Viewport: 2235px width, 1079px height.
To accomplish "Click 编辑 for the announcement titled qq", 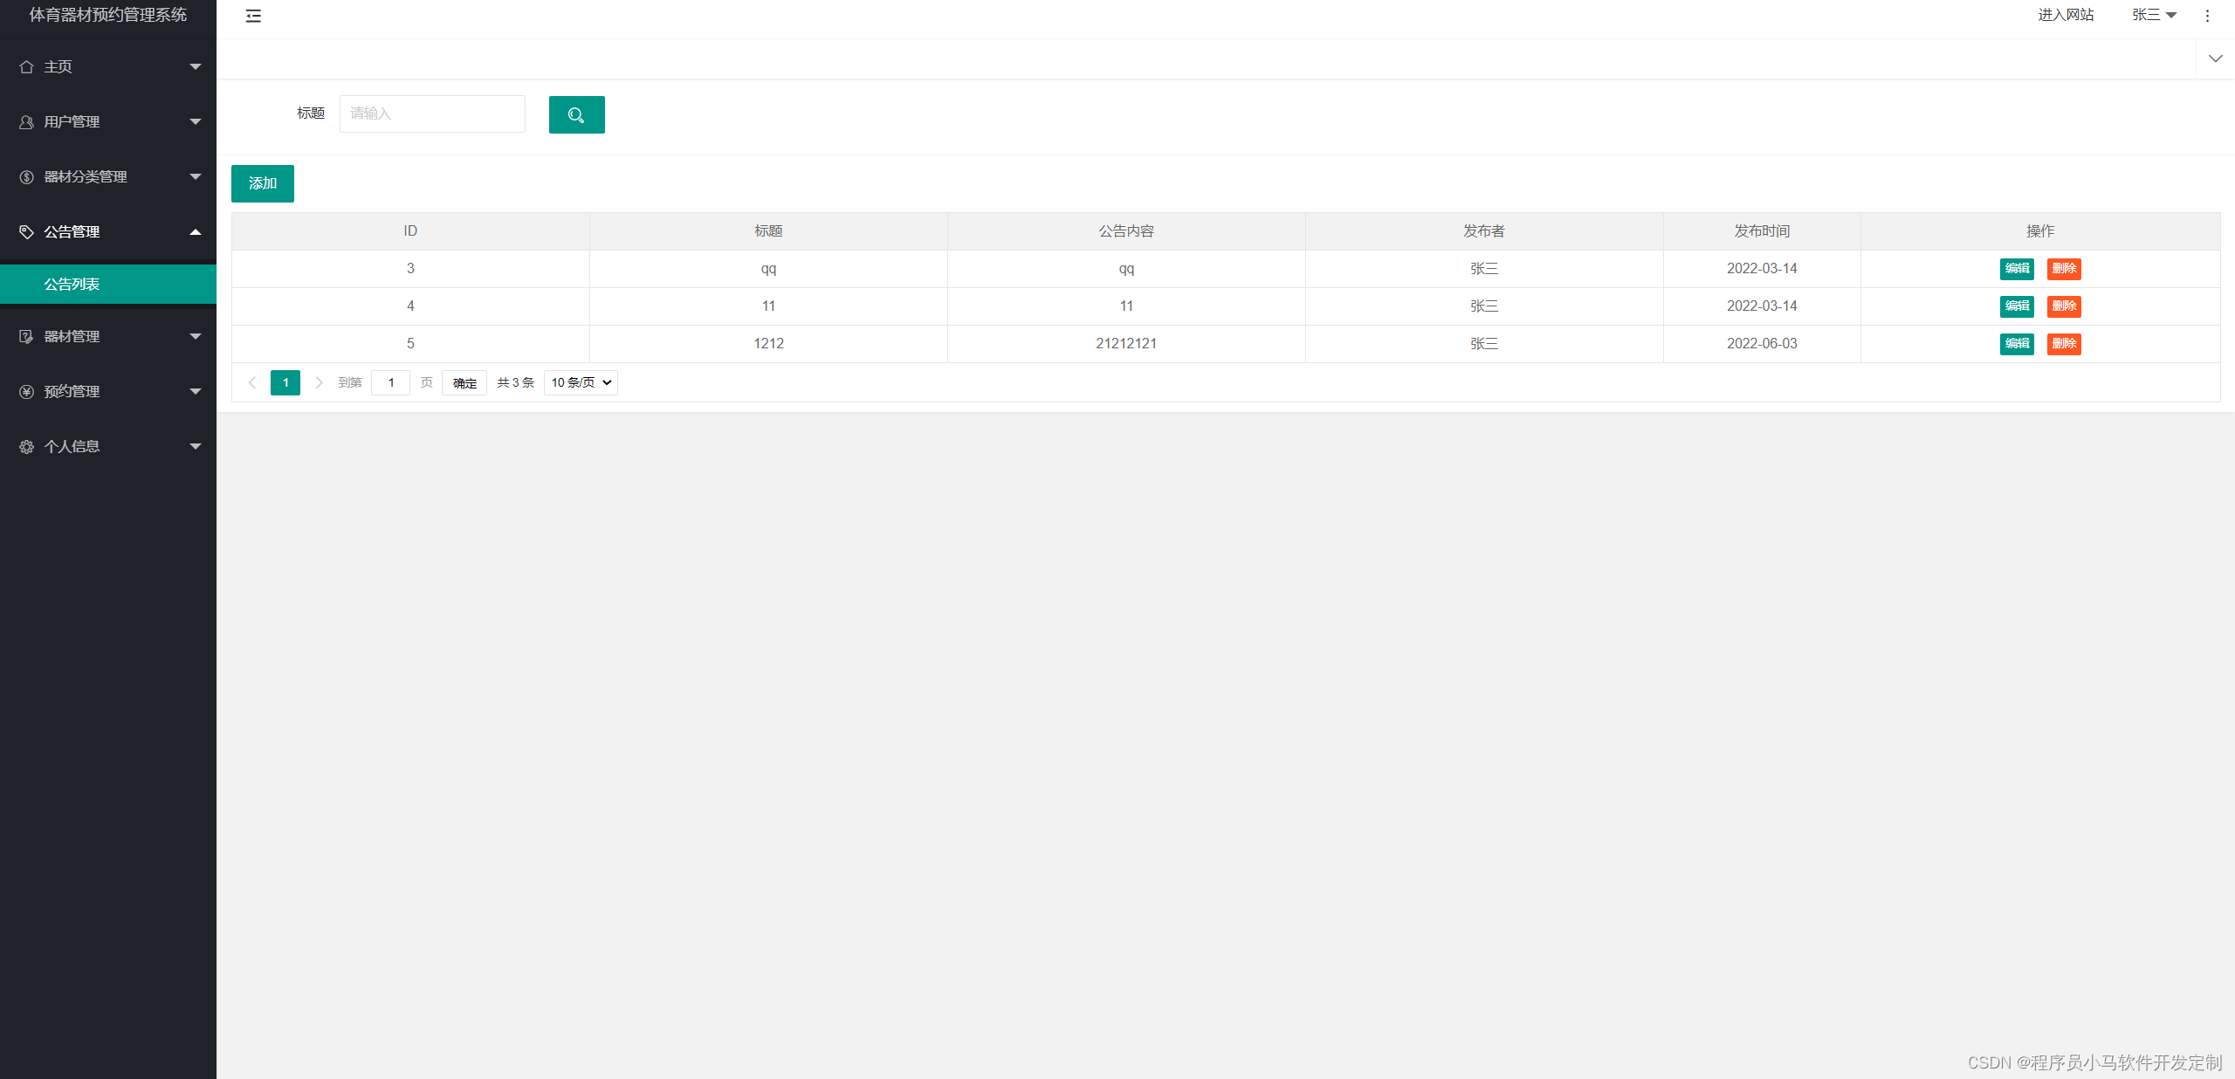I will [2017, 269].
